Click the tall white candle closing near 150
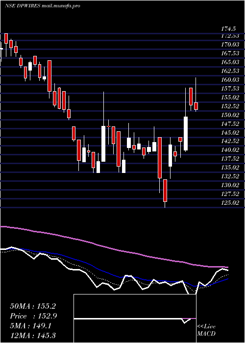The height and width of the screenshot is (343, 245). [x=186, y=133]
